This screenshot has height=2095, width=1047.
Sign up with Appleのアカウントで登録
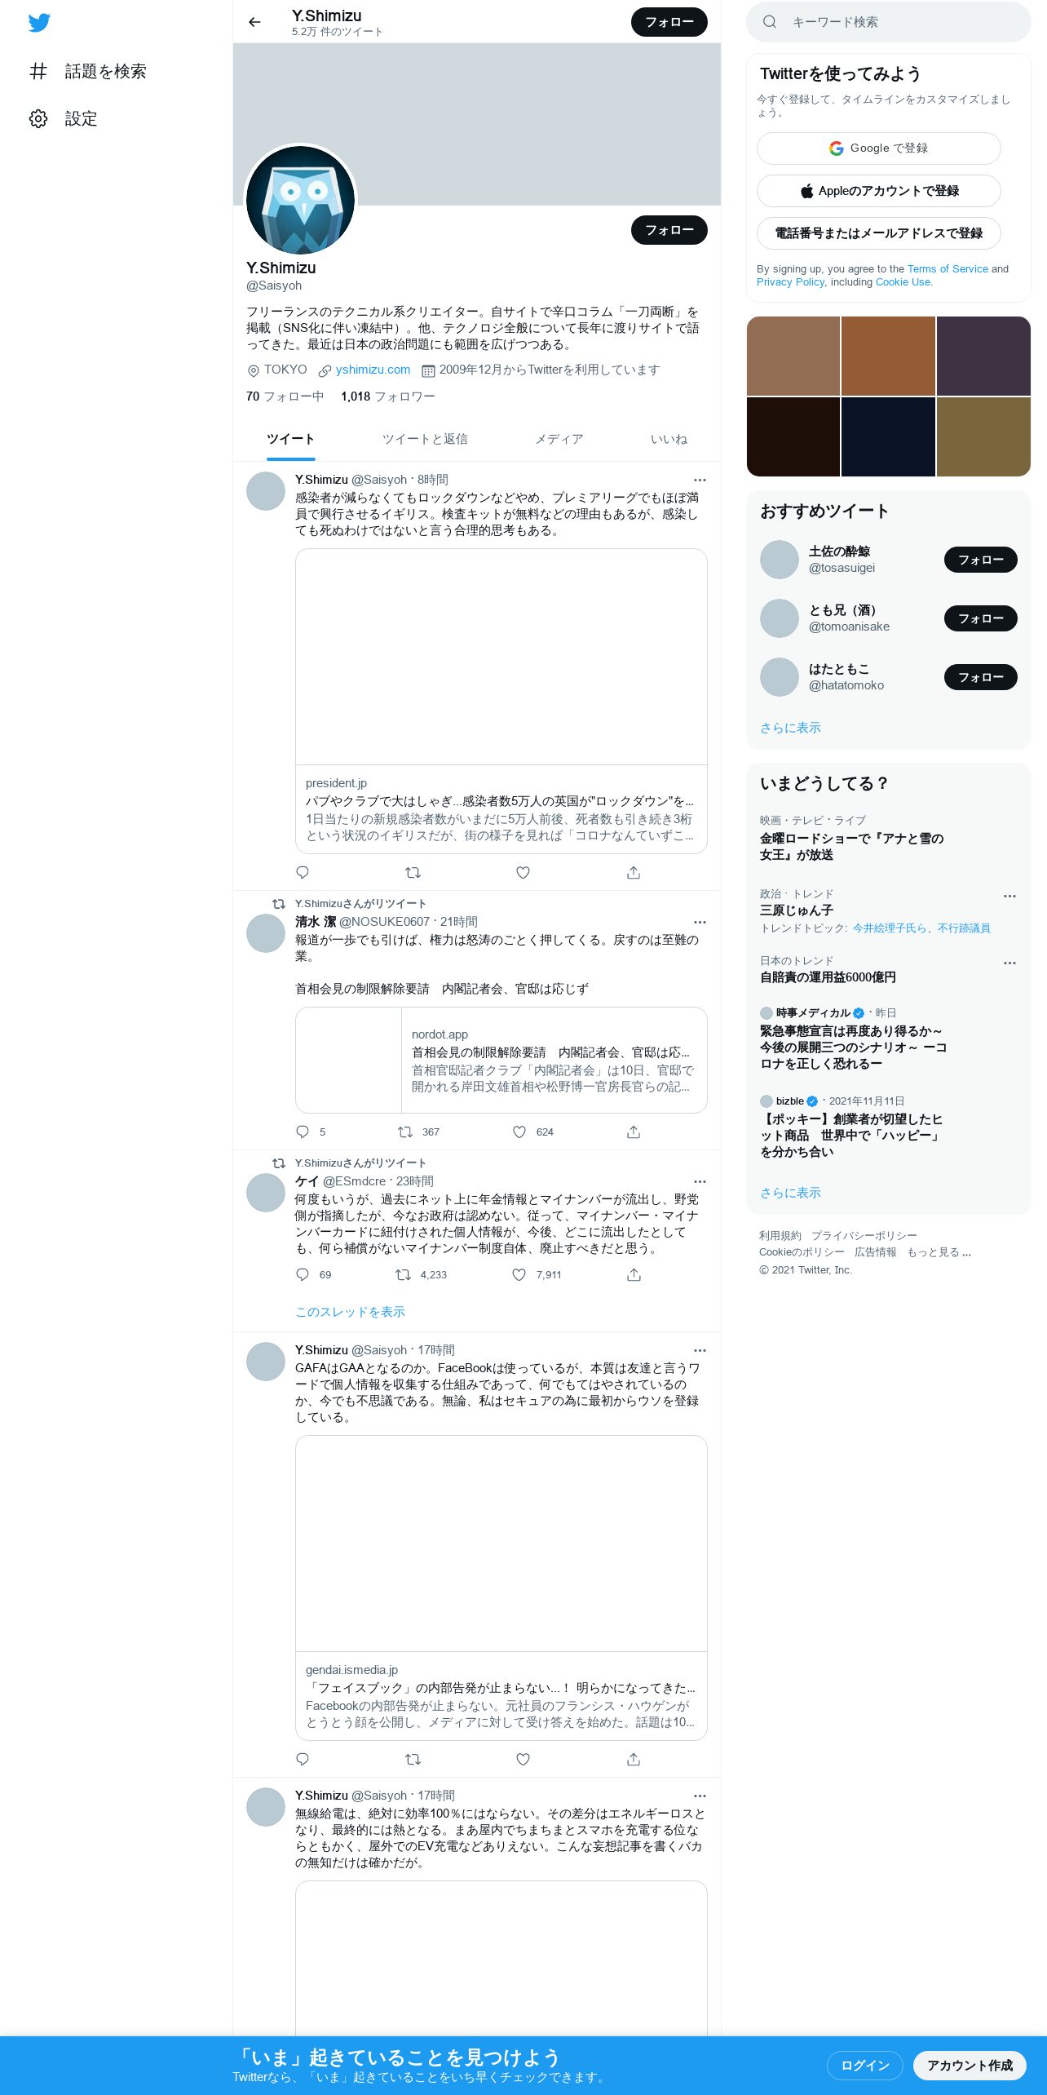coord(878,191)
